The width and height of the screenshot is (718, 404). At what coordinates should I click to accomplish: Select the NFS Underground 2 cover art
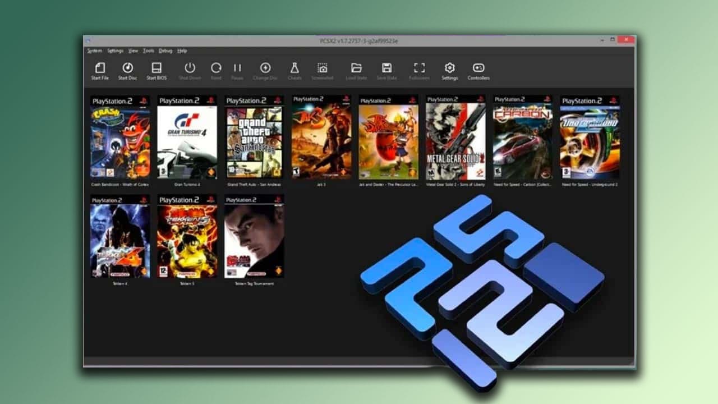click(590, 137)
